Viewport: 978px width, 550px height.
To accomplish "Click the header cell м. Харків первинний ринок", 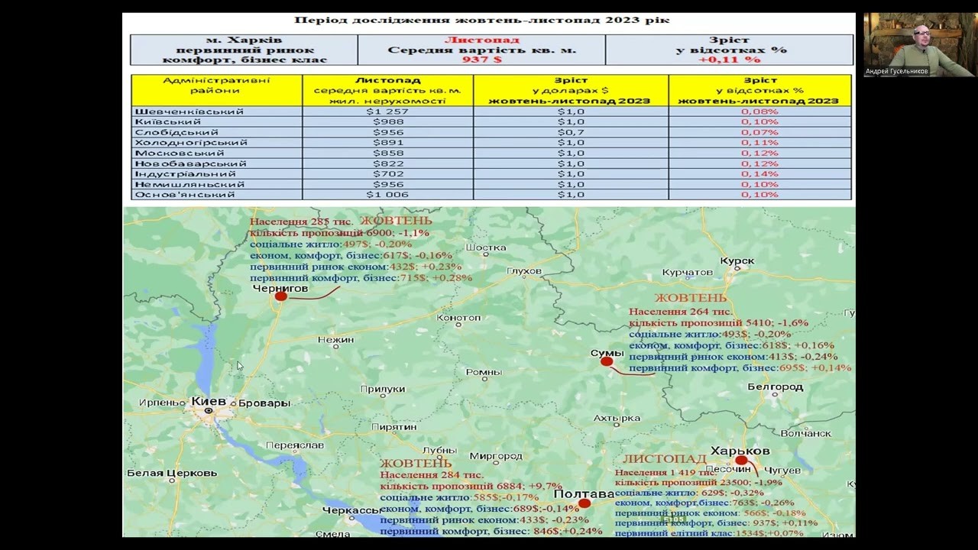I will pyautogui.click(x=244, y=50).
